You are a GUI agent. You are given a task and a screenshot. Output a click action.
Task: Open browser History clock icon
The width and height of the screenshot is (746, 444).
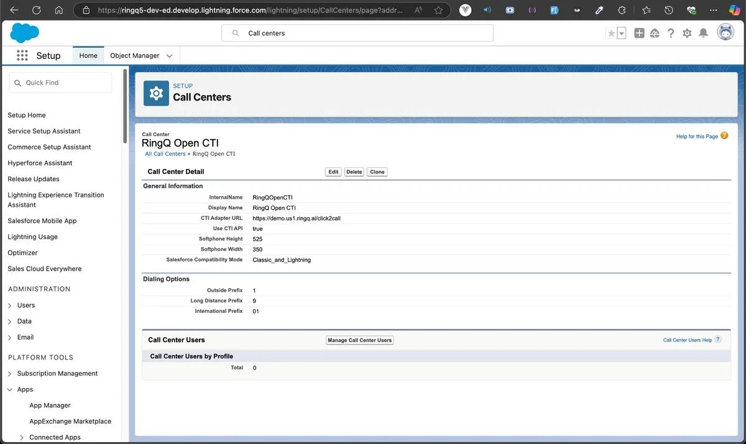coord(669,10)
